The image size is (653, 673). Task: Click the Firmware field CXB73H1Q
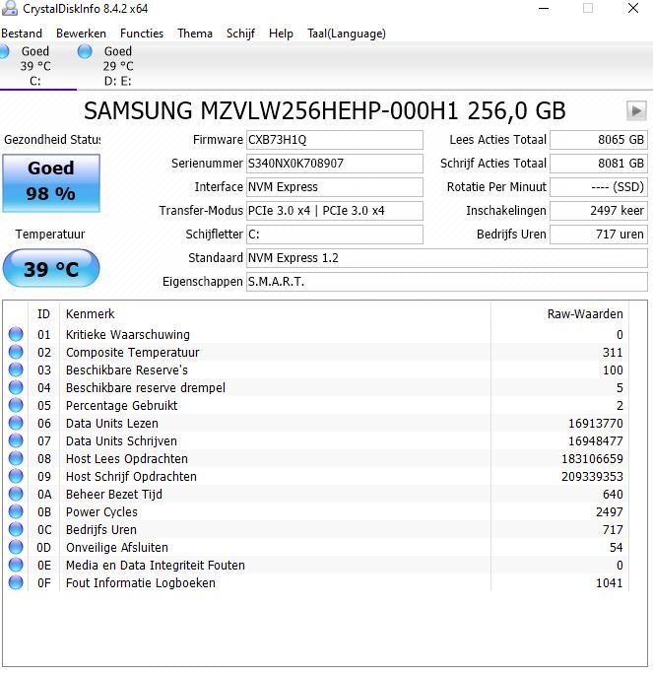tap(334, 140)
